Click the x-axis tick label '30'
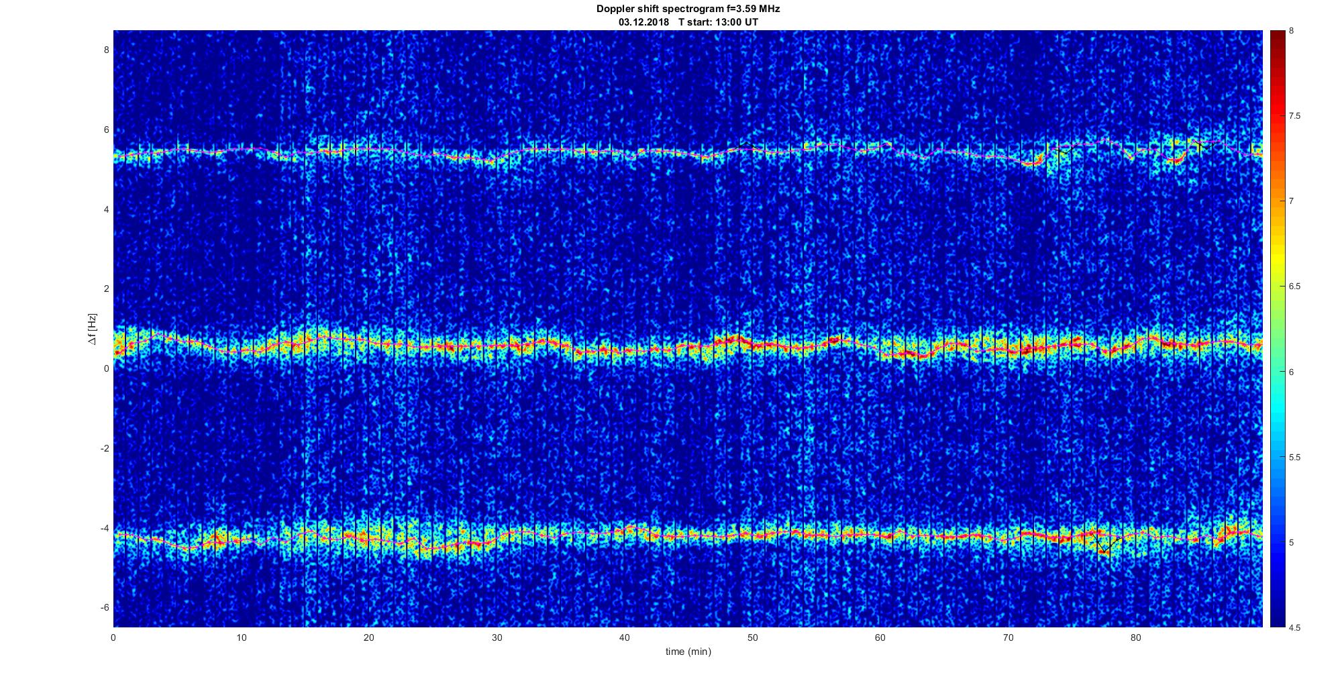The height and width of the screenshot is (673, 1342). (497, 637)
